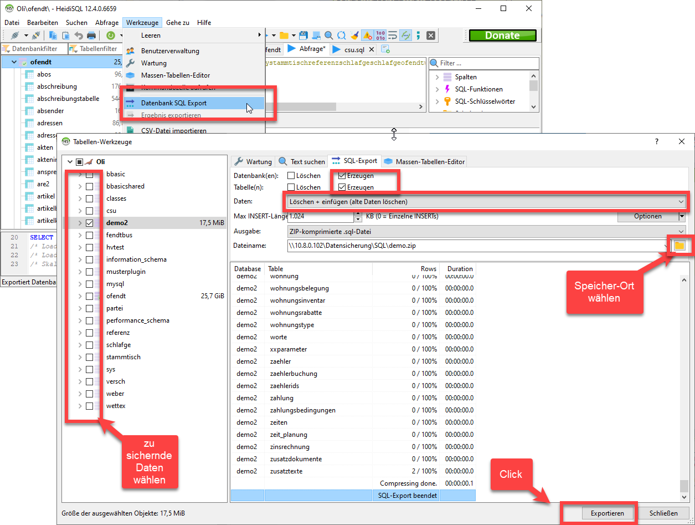Image resolution: width=695 pixels, height=525 pixels.
Task: Click the Optionen button
Action: tap(648, 216)
